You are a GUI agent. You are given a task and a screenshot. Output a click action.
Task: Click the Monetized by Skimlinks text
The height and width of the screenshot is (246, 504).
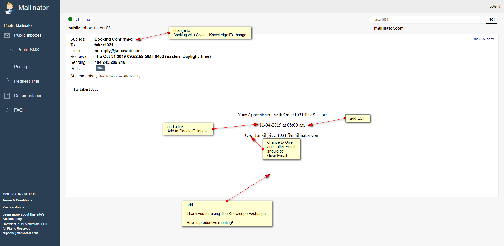point(19,194)
